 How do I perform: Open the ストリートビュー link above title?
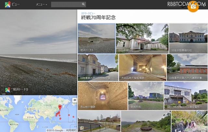(x=88, y=13)
